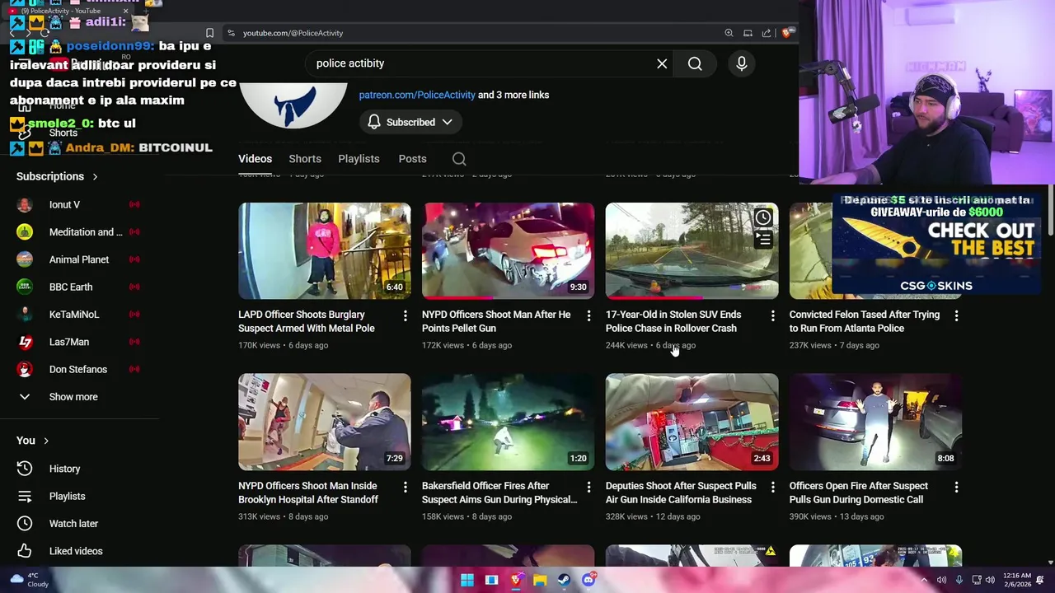Click the red progress bar on Rollover Crash thumbnail
The height and width of the screenshot is (593, 1055).
[x=654, y=297]
